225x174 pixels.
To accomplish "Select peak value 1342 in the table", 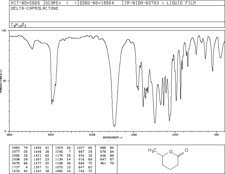I will point(37,171).
